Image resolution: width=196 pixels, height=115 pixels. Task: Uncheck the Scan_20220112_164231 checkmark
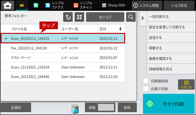point(6,38)
